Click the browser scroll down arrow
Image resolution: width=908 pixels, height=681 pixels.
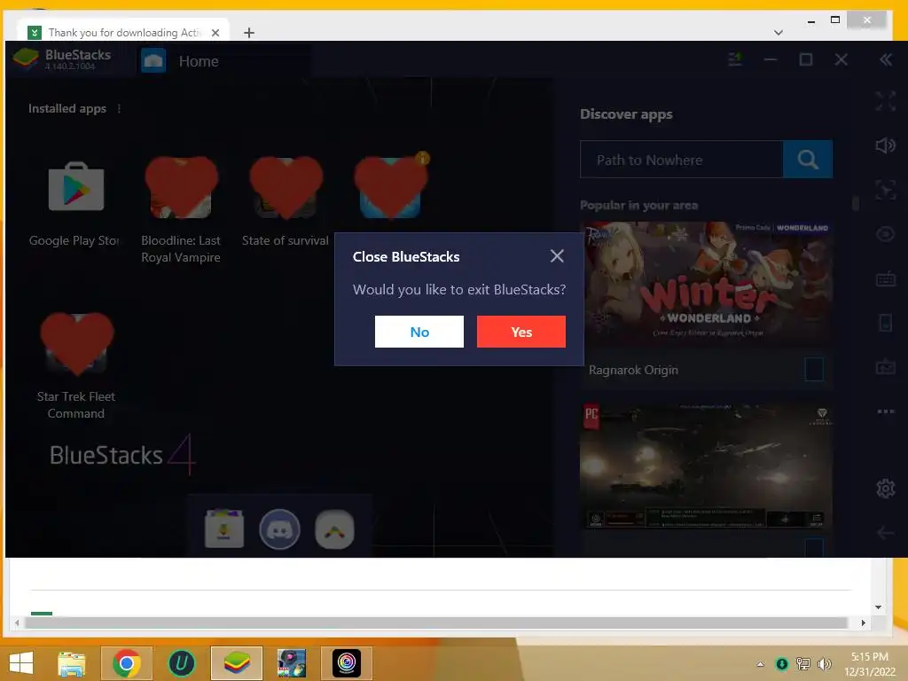[x=879, y=607]
